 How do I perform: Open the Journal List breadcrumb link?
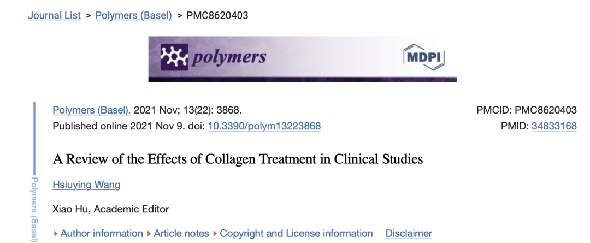(x=54, y=15)
